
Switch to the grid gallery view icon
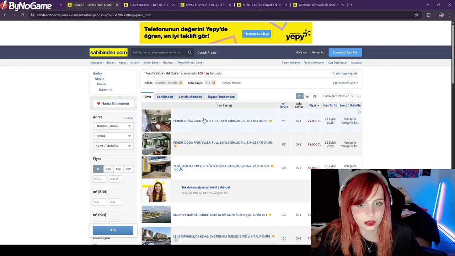pos(315,96)
